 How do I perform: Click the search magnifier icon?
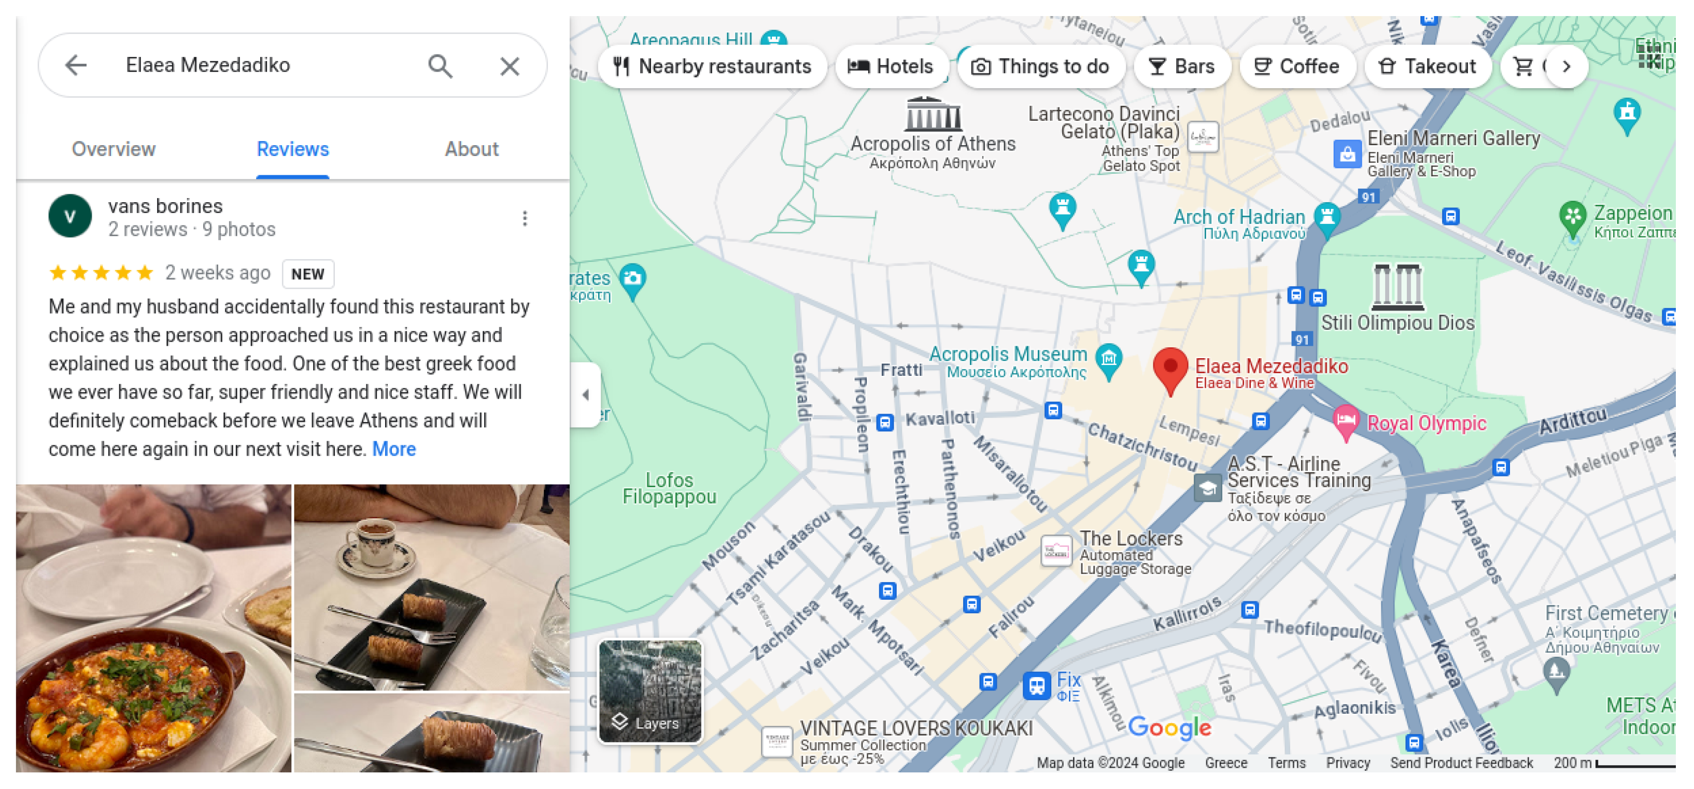440,66
